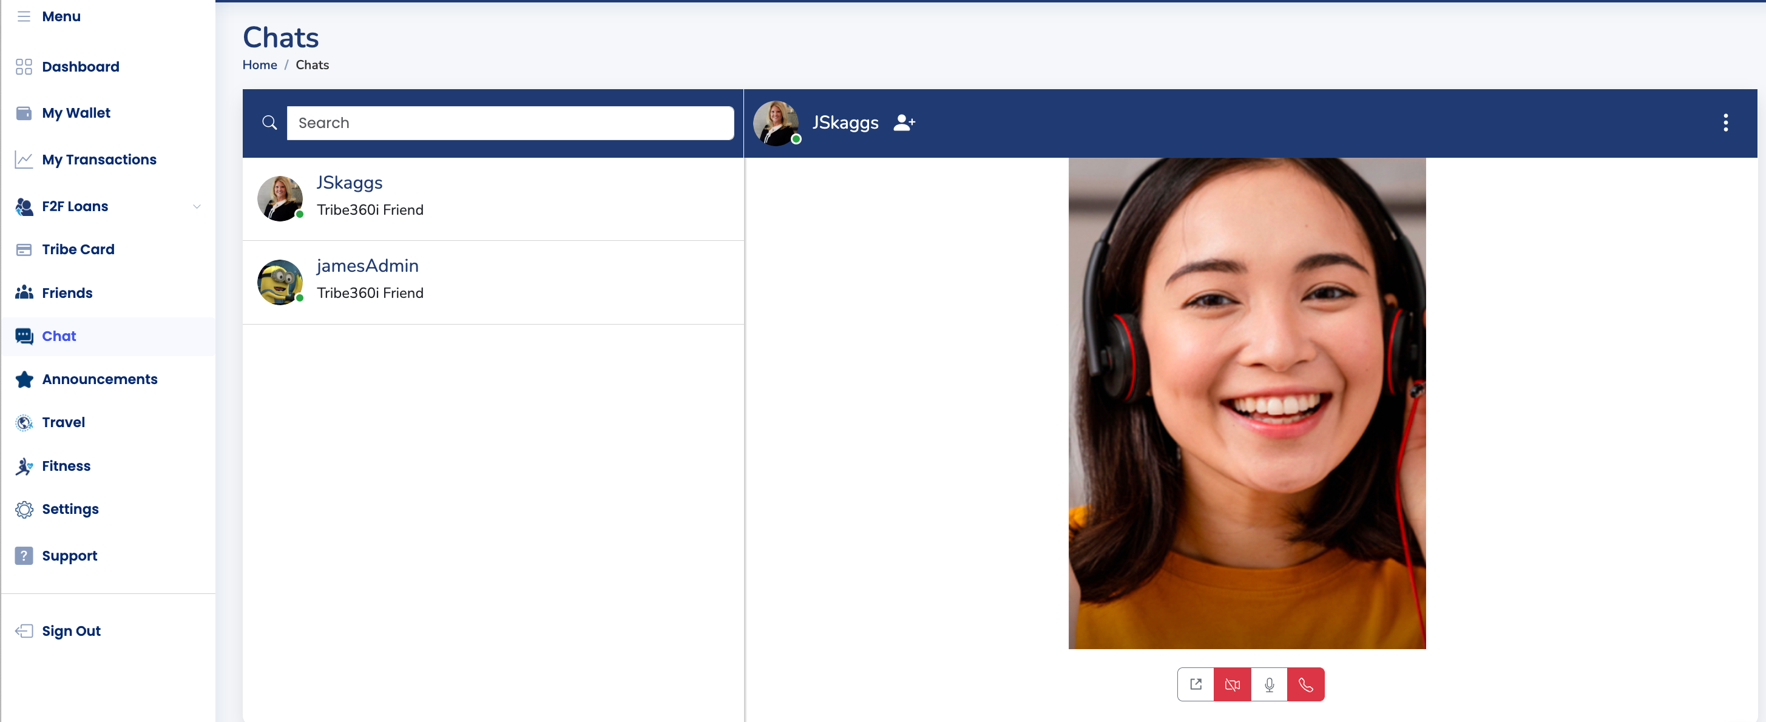Image resolution: width=1766 pixels, height=722 pixels.
Task: Collapse the sidebar with the hamburger Menu
Action: click(x=24, y=16)
